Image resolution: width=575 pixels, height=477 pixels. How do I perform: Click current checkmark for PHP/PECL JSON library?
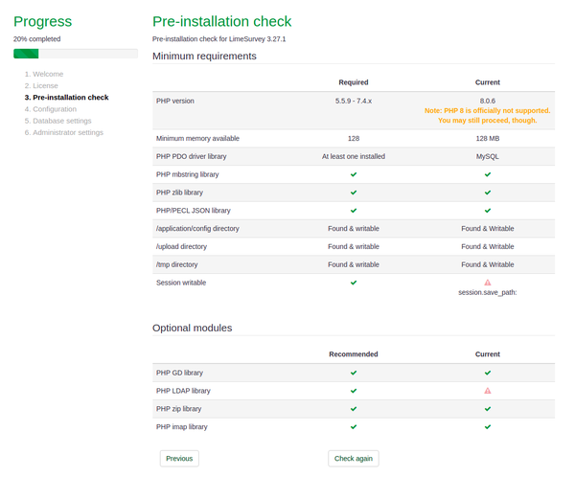[x=487, y=211]
